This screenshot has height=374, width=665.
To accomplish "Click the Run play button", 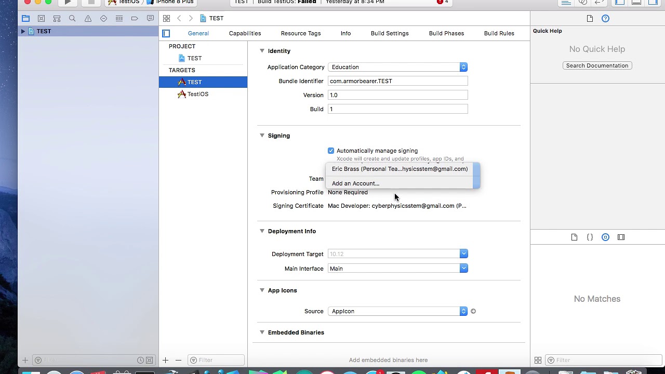I will (x=68, y=2).
